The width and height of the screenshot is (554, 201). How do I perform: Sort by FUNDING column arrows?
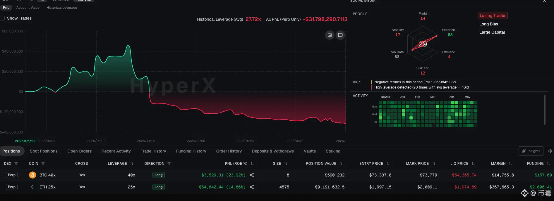[548, 164]
